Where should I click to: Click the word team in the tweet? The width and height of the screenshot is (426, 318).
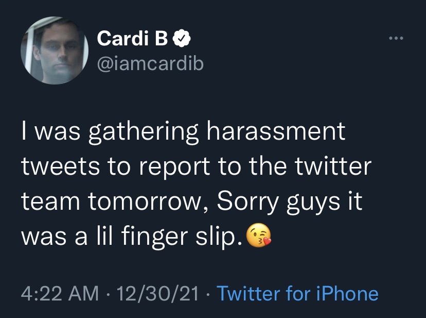50,201
